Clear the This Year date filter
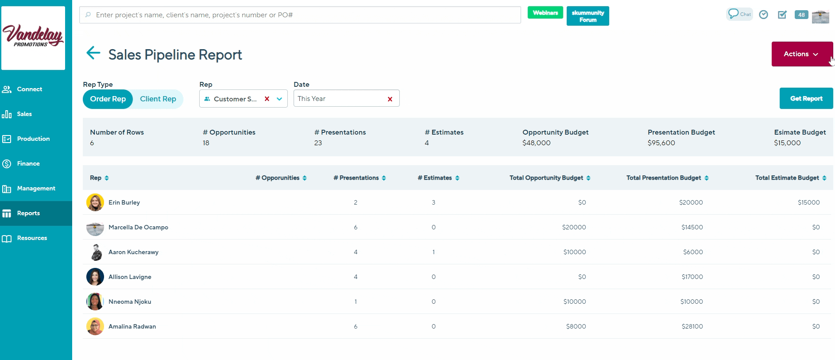This screenshot has height=360, width=835. 390,99
